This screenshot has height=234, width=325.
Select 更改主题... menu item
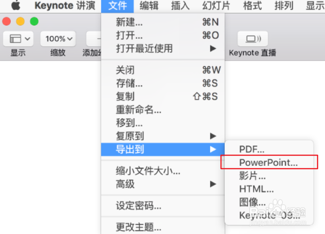pos(163,227)
